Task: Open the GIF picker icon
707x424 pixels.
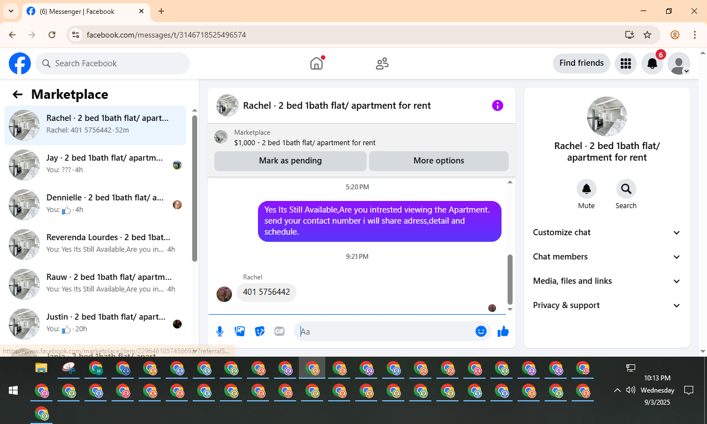Action: click(x=279, y=331)
